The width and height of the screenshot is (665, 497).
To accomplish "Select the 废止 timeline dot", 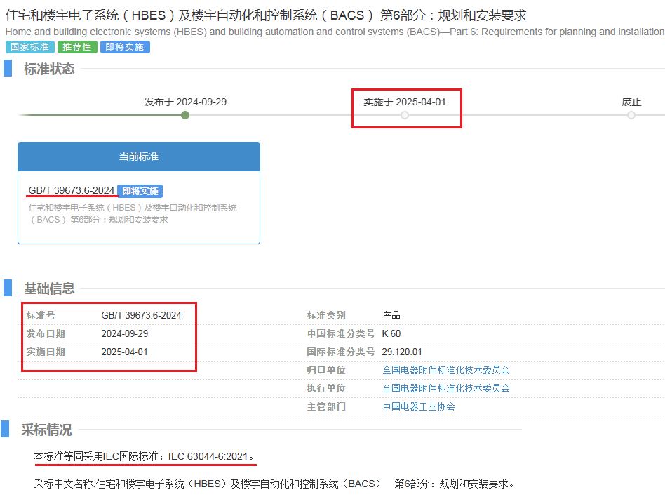I will [631, 115].
